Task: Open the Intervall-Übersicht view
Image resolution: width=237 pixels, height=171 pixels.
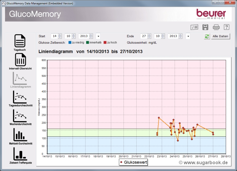Action: tap(20, 61)
